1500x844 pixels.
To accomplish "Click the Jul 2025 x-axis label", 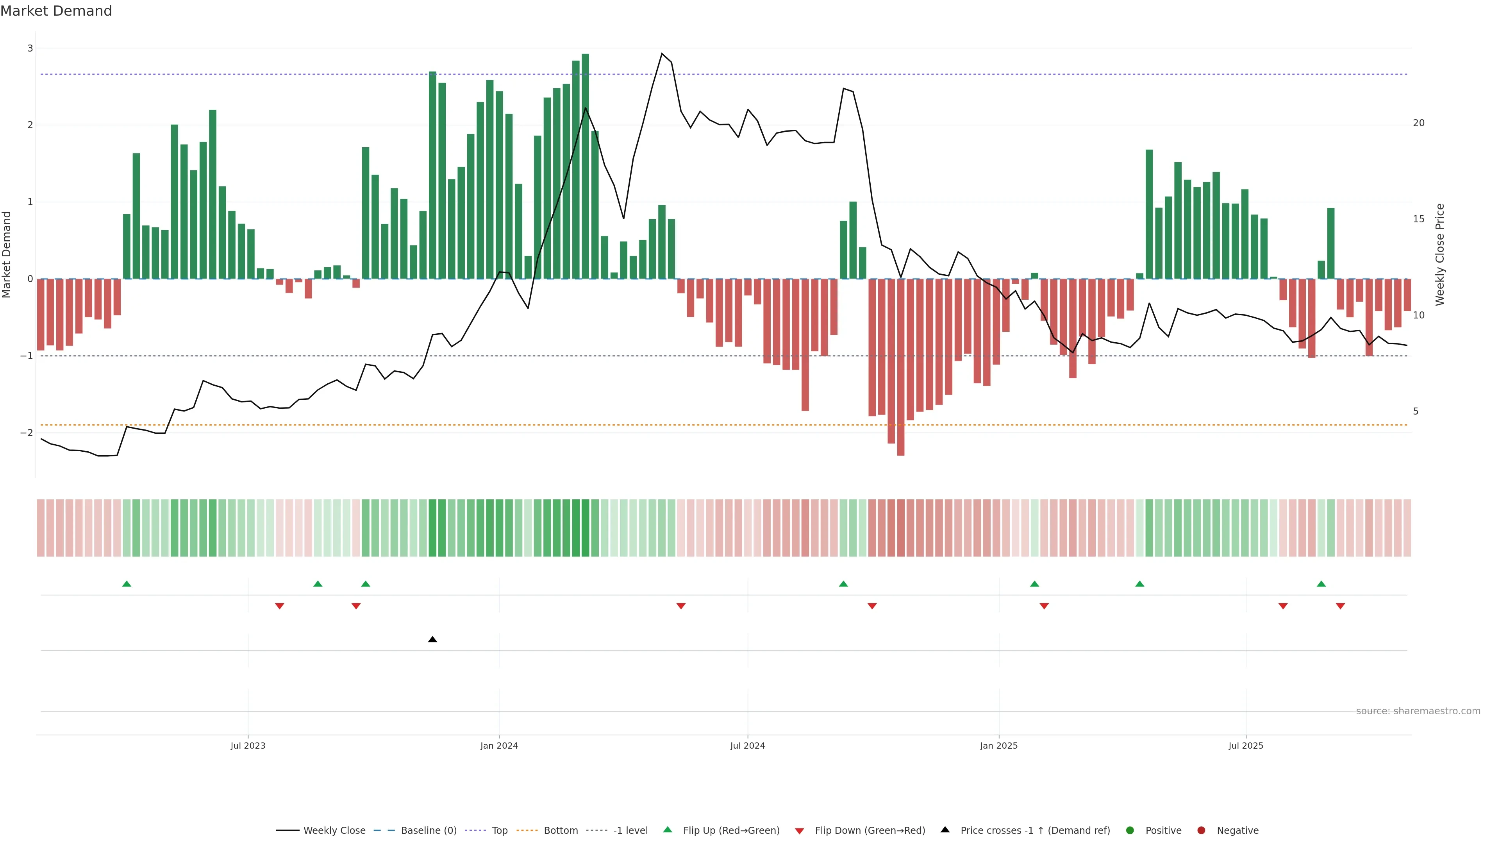I will [1246, 746].
